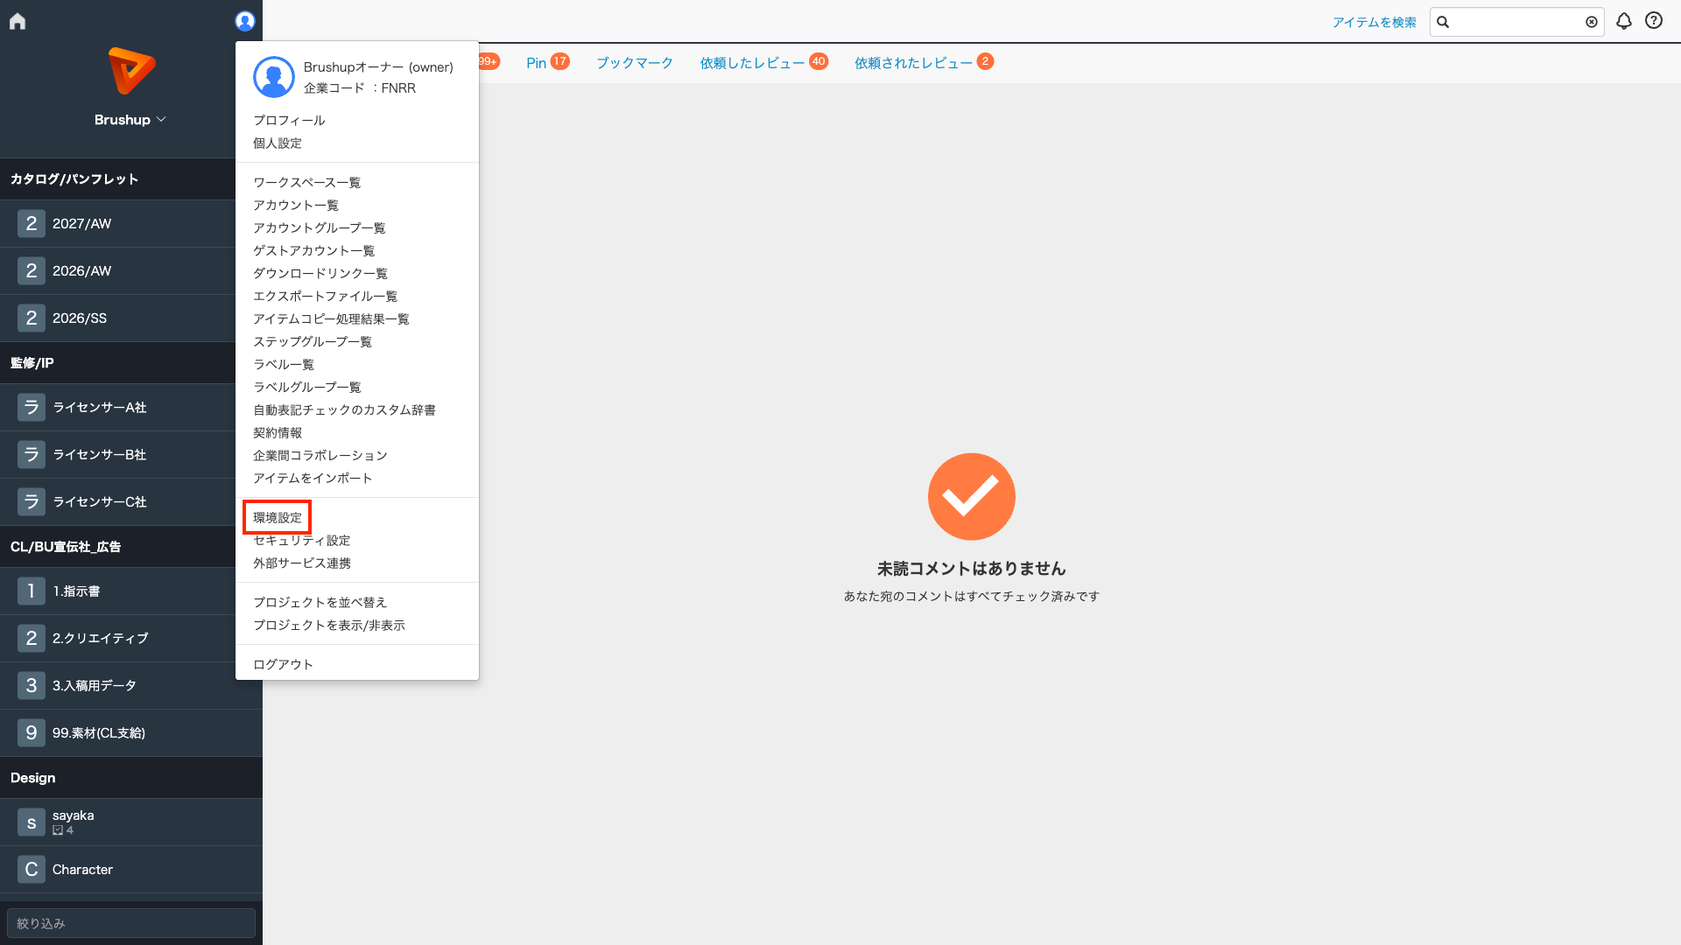
Task: Select アイテムをインポート menu item
Action: coord(313,479)
